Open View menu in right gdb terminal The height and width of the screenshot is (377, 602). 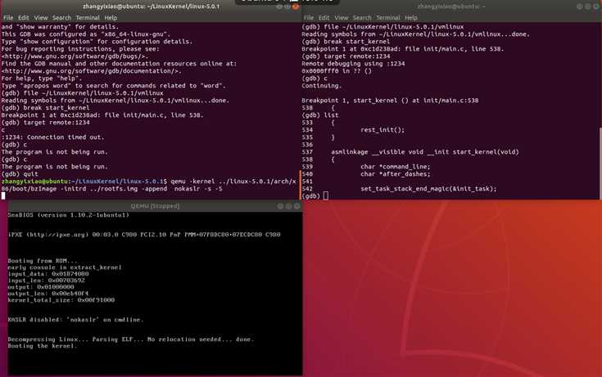tap(341, 18)
